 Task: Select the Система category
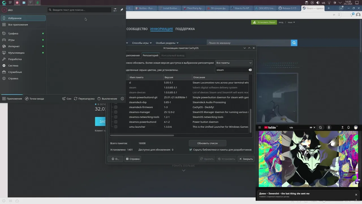tap(23, 65)
